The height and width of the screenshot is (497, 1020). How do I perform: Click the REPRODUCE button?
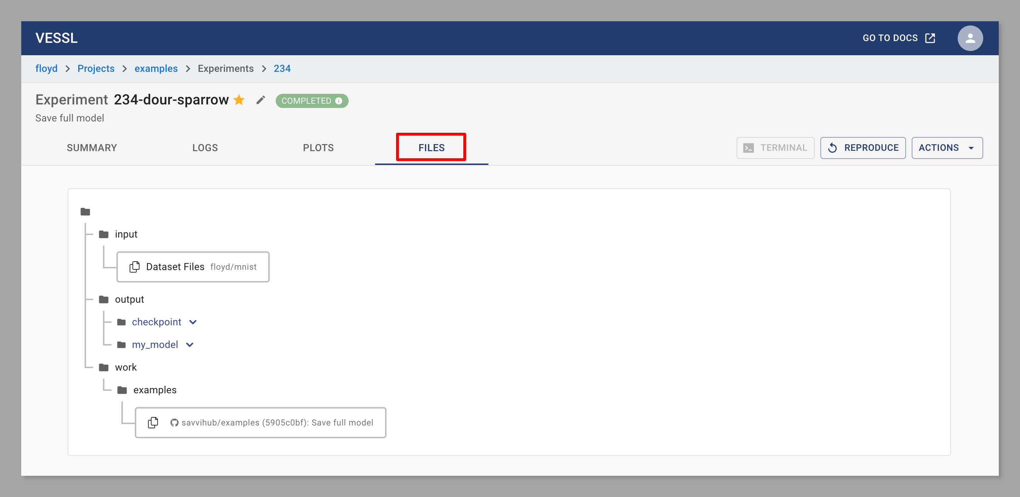863,148
